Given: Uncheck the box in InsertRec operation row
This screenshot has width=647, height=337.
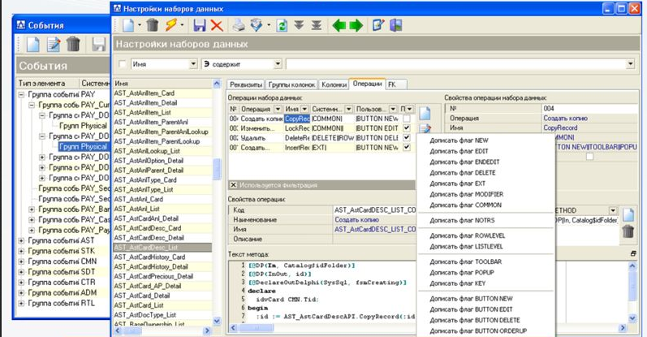Looking at the screenshot, I should tap(407, 147).
